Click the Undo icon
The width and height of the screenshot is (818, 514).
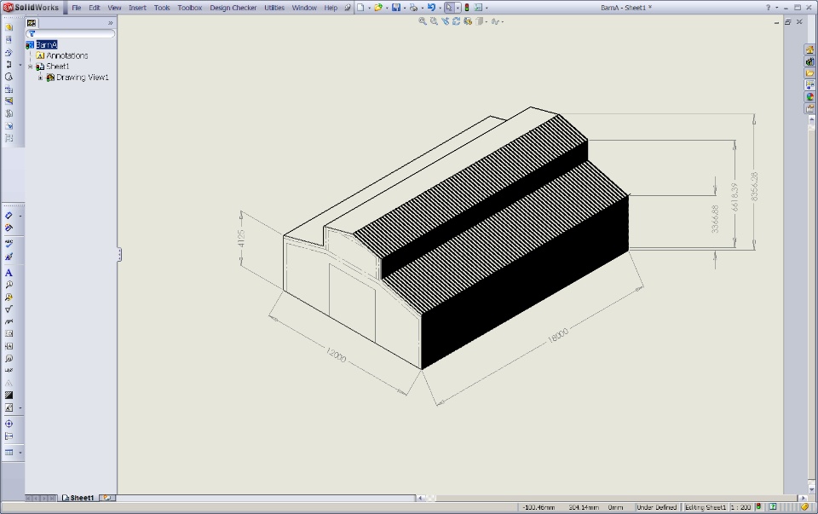click(x=431, y=8)
